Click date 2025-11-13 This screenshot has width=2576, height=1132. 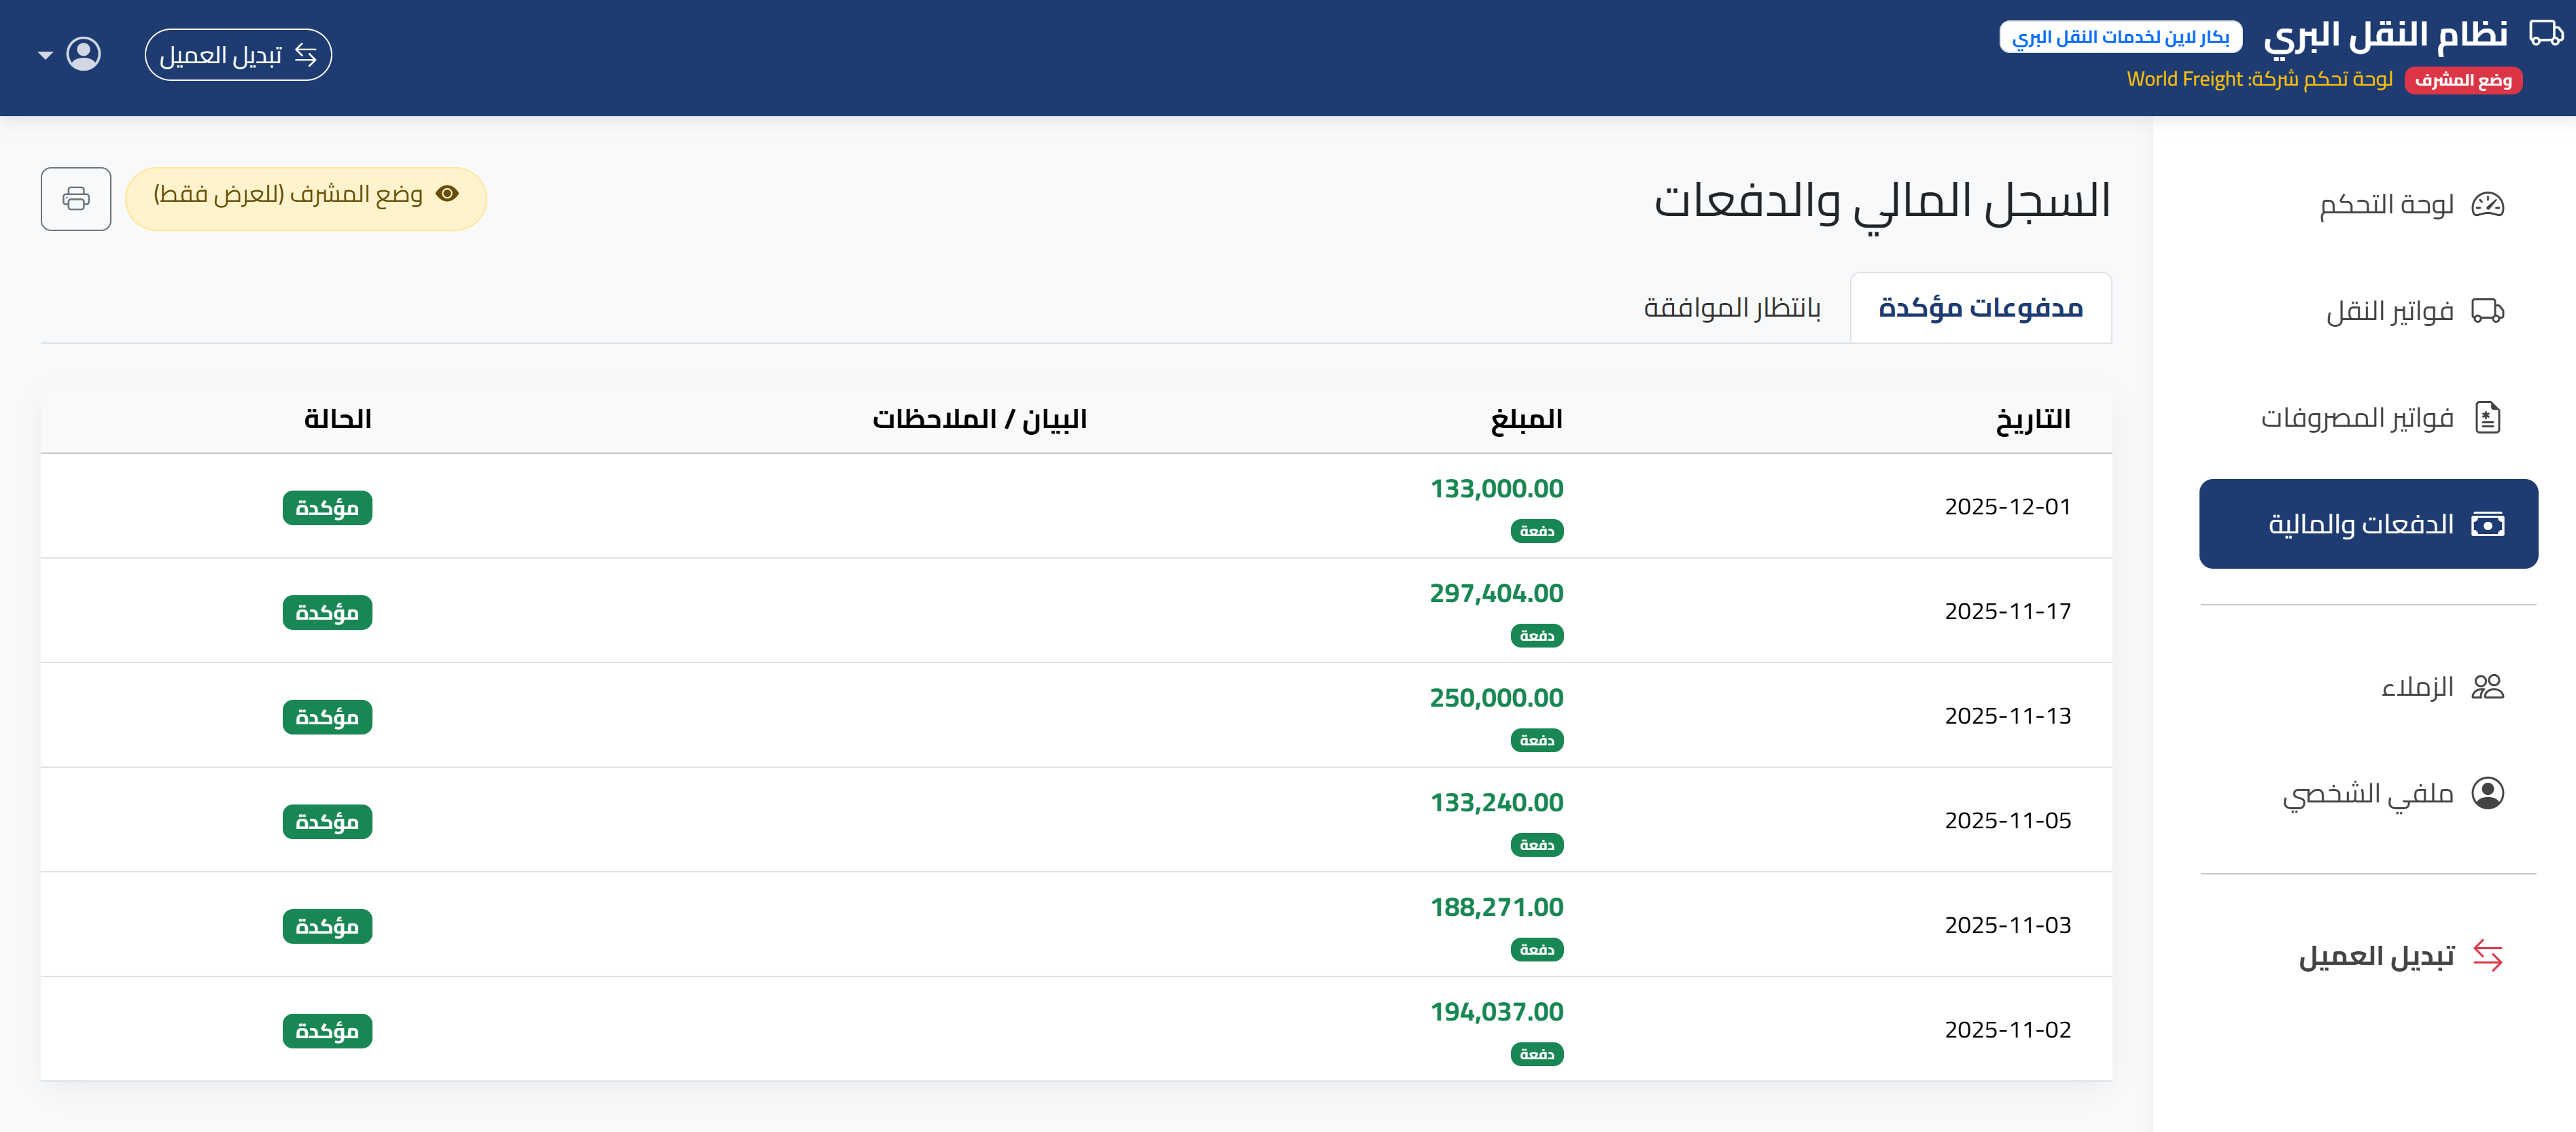coord(2007,716)
